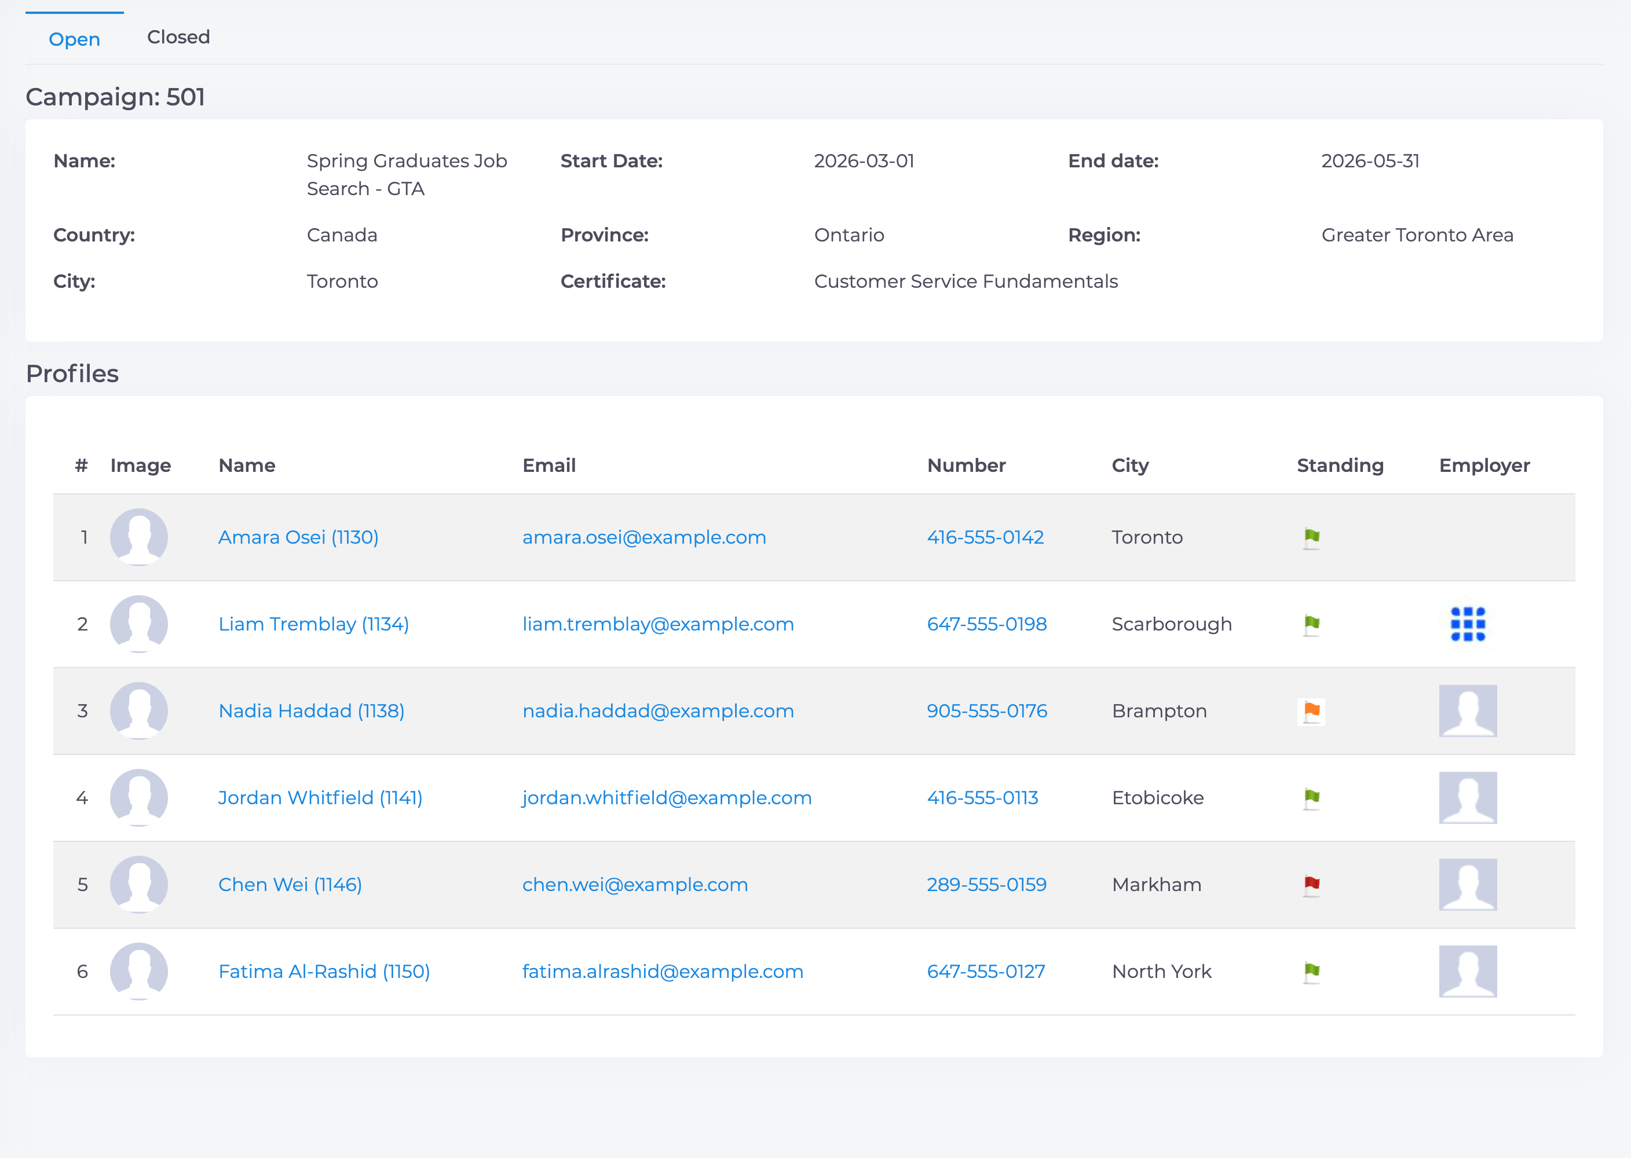Viewport: 1631px width, 1158px height.
Task: Click Liam Tremblay's green standing flag
Action: coord(1311,625)
